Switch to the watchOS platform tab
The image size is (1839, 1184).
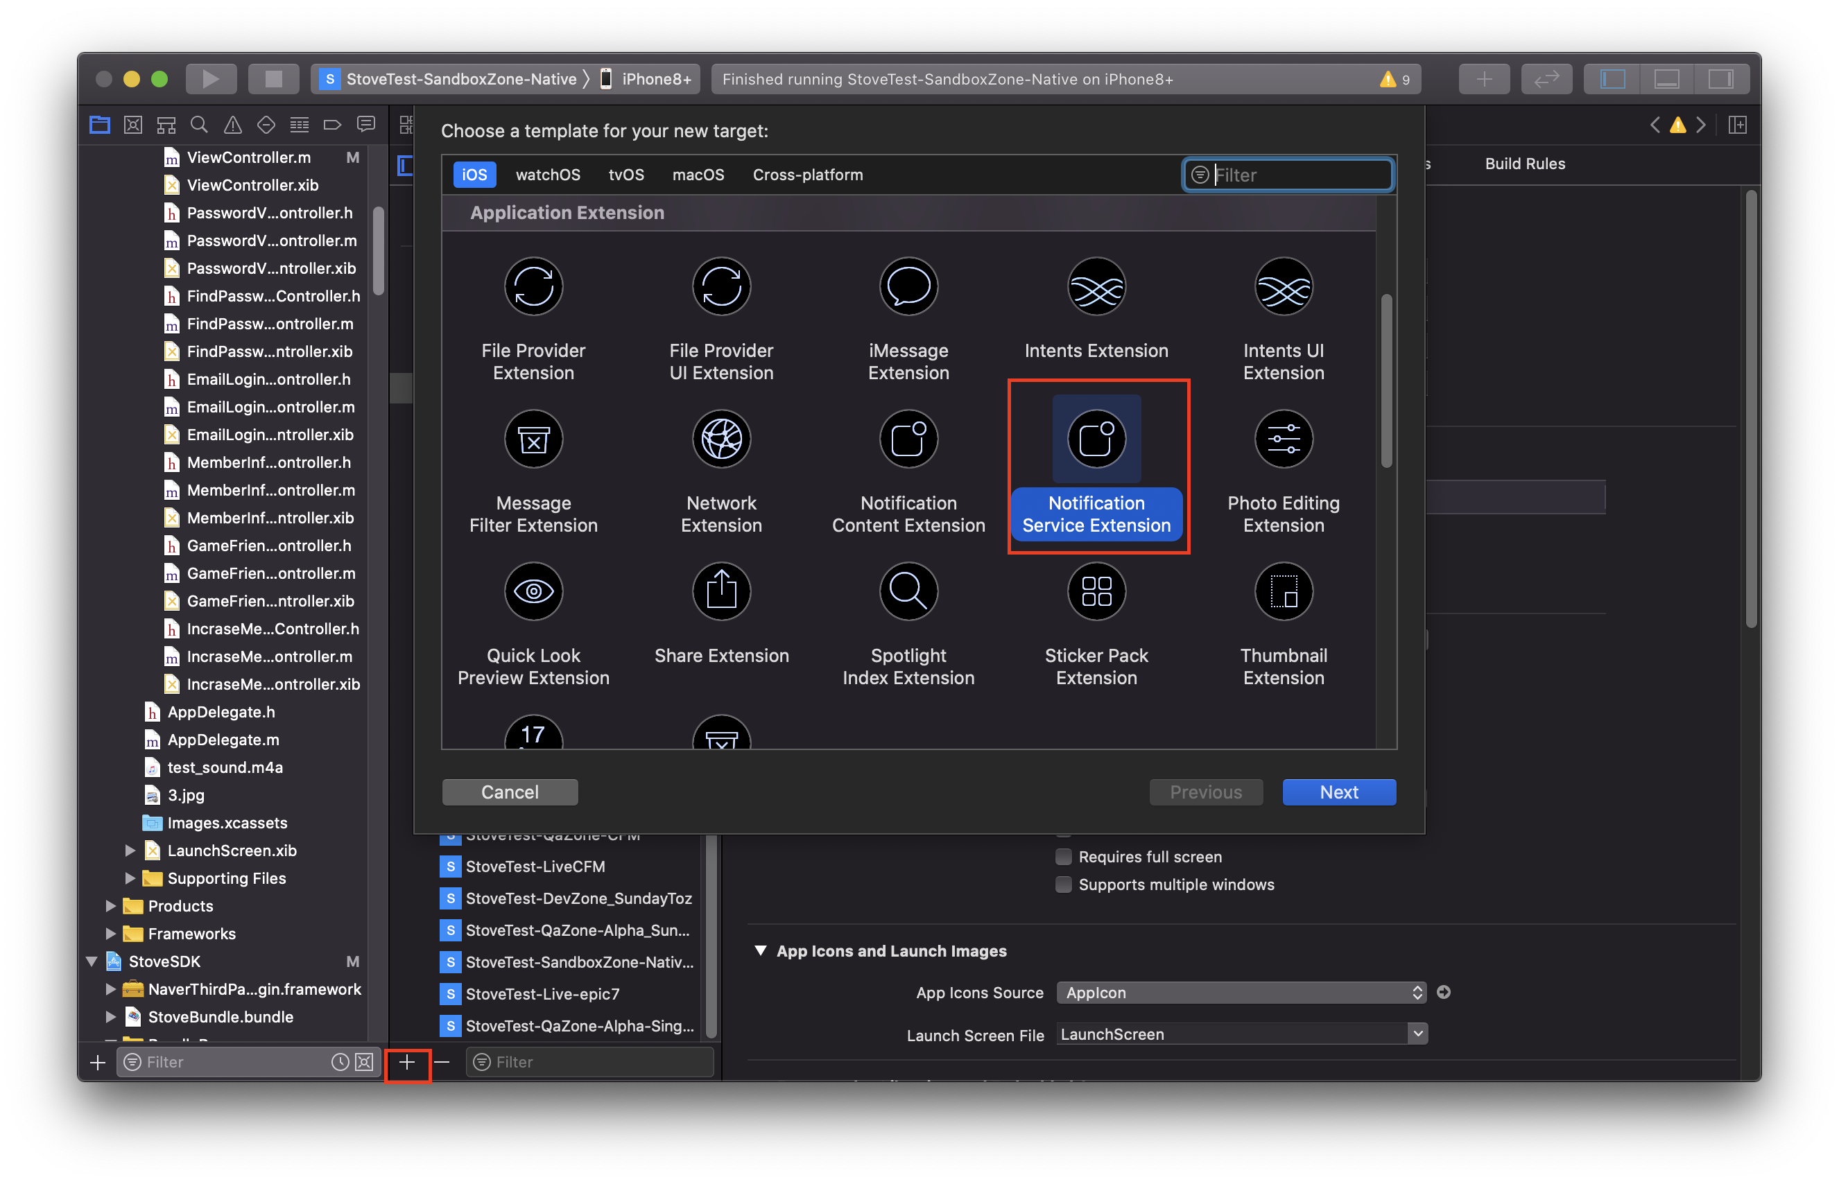click(x=548, y=175)
